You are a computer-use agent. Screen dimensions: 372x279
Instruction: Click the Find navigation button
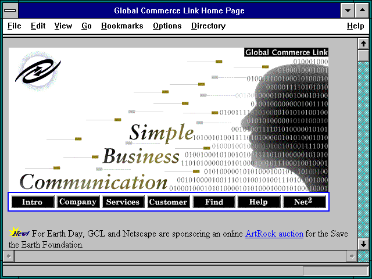(x=214, y=202)
